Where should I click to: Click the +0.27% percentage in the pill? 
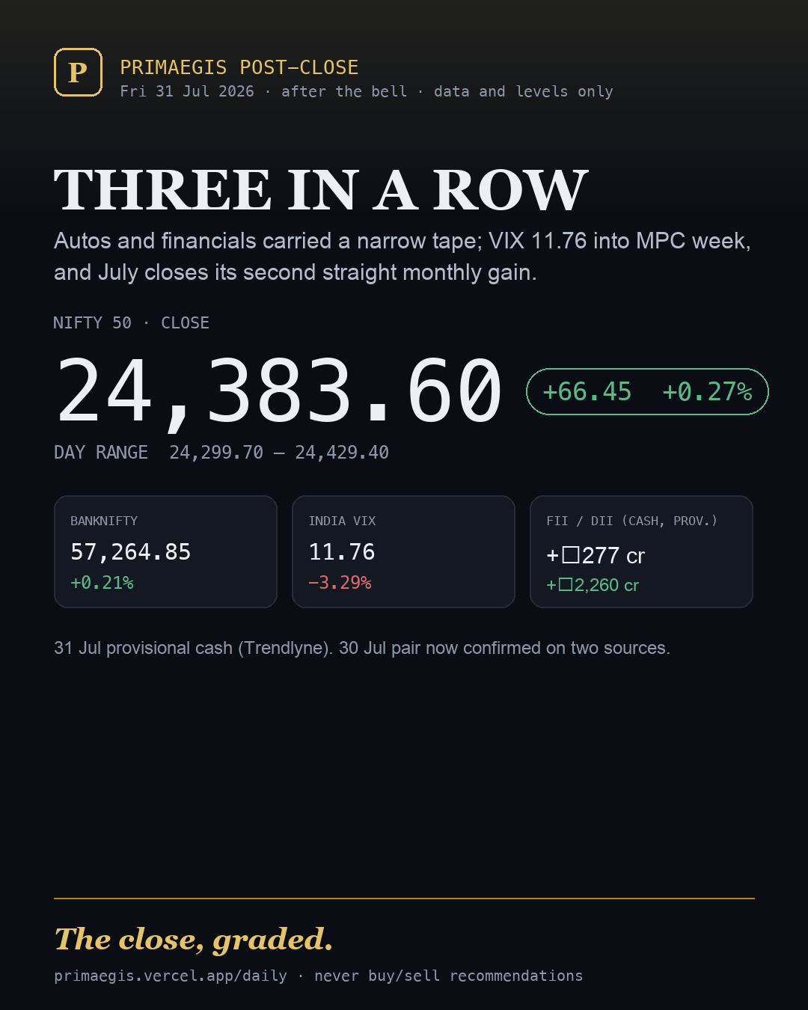tap(707, 391)
